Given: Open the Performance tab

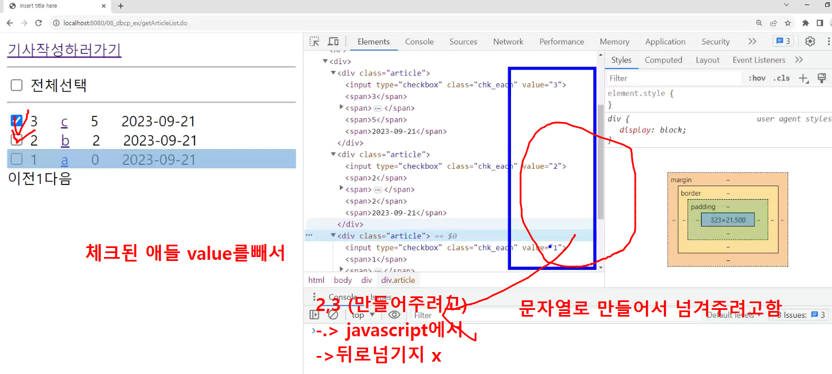Looking at the screenshot, I should pyautogui.click(x=562, y=42).
